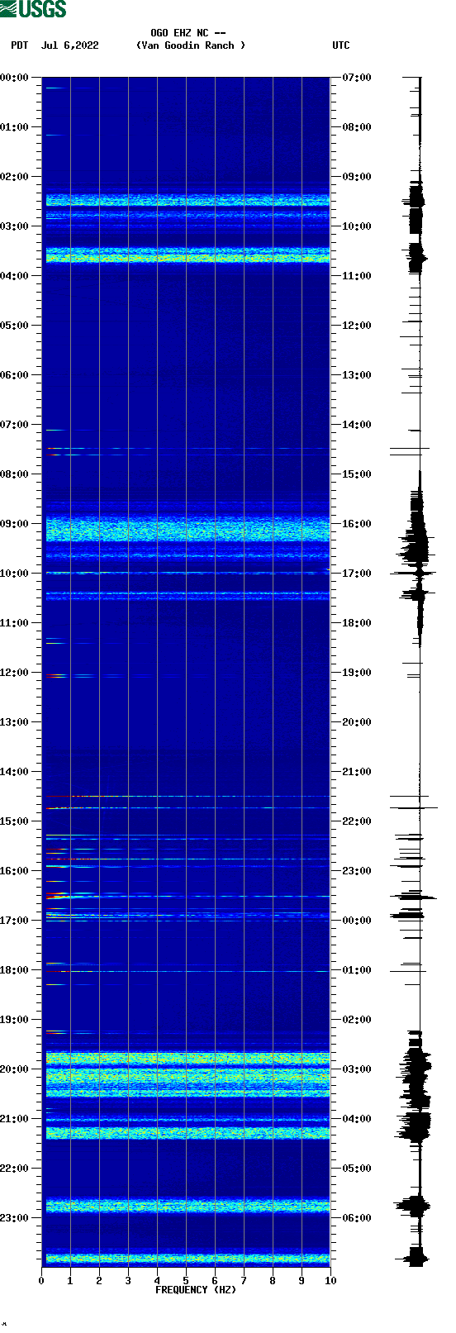The image size is (456, 1333).
Task: Click the 15:00 PDT time label
Action: tap(15, 821)
